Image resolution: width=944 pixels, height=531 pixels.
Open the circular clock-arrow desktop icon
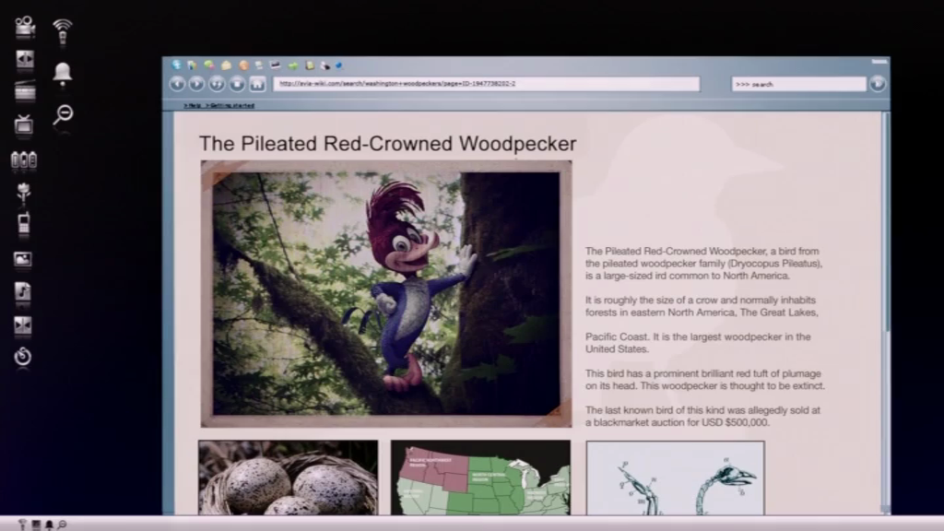pyautogui.click(x=23, y=357)
